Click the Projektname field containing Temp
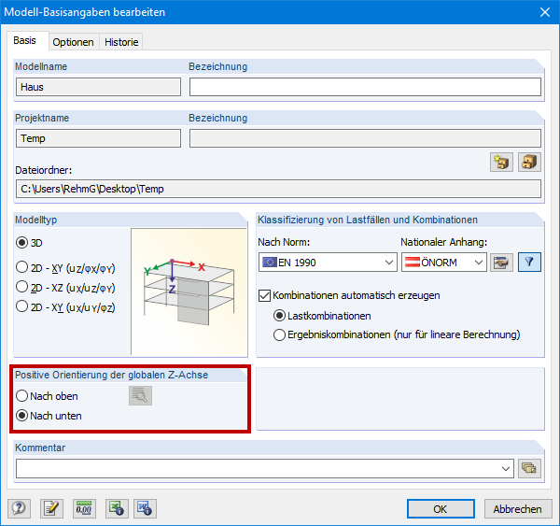This screenshot has height=526, width=560. (98, 138)
